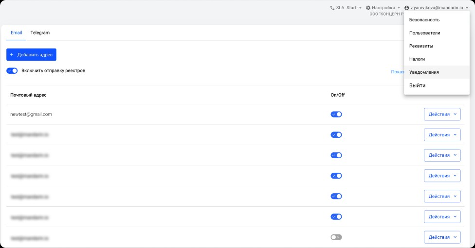This screenshot has height=248, width=475.
Task: Open Действия dropdown for newtest@gmail.com
Action: pyautogui.click(x=442, y=115)
